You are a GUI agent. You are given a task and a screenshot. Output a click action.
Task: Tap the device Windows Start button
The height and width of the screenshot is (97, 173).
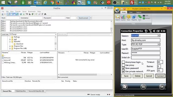click(125, 87)
